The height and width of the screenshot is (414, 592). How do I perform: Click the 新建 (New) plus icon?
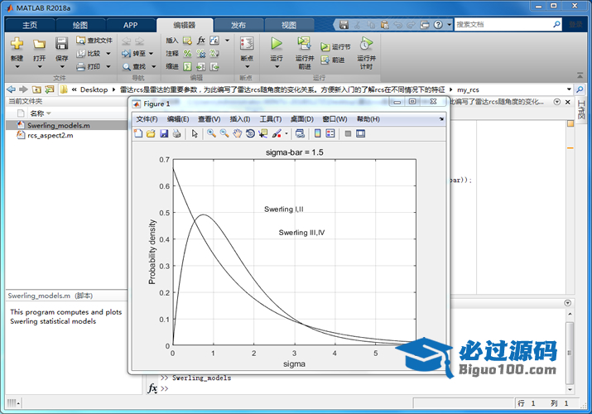coord(17,43)
